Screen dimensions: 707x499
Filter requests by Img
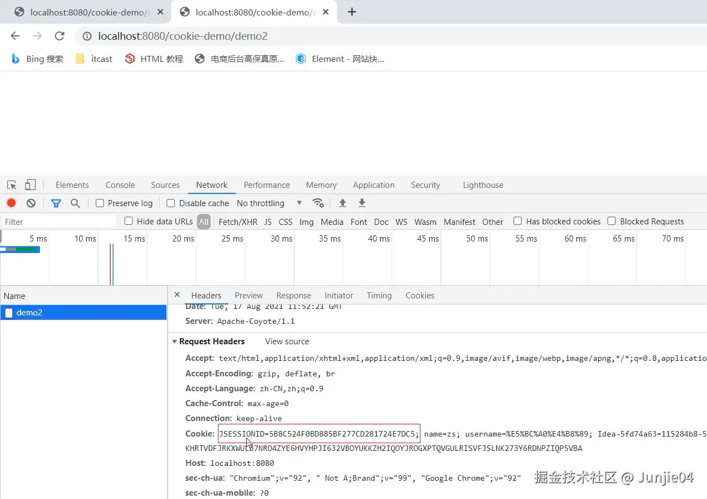[306, 222]
